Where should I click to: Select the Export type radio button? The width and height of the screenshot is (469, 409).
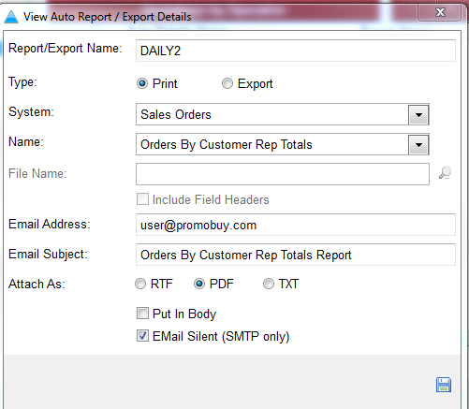click(227, 83)
